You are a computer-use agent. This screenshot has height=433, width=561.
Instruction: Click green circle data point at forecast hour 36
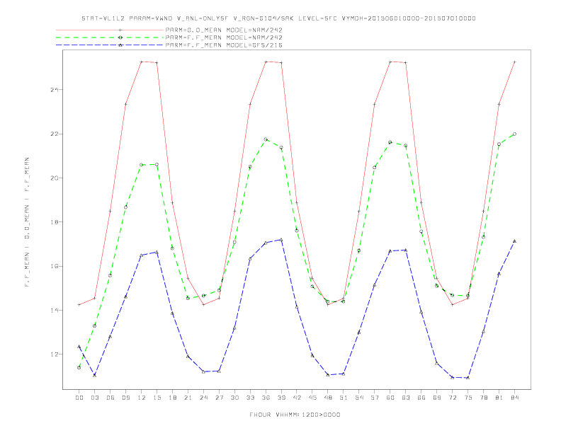click(266, 139)
